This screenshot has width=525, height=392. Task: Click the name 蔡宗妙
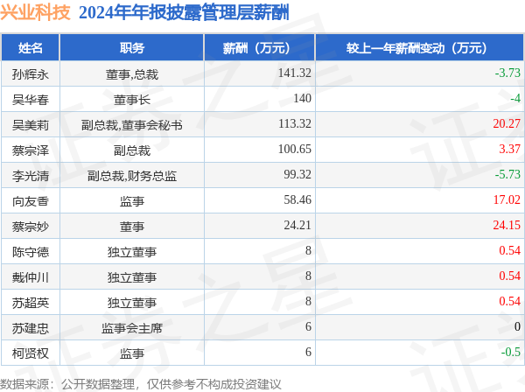click(31, 227)
